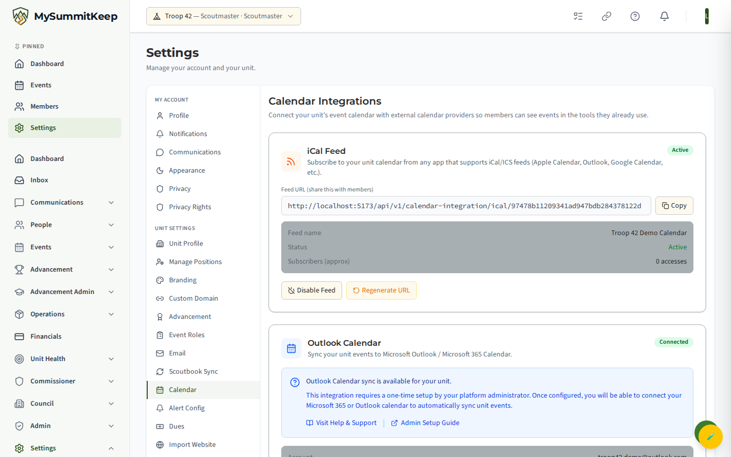The image size is (731, 457).
Task: Open Profile settings
Action: point(203,116)
